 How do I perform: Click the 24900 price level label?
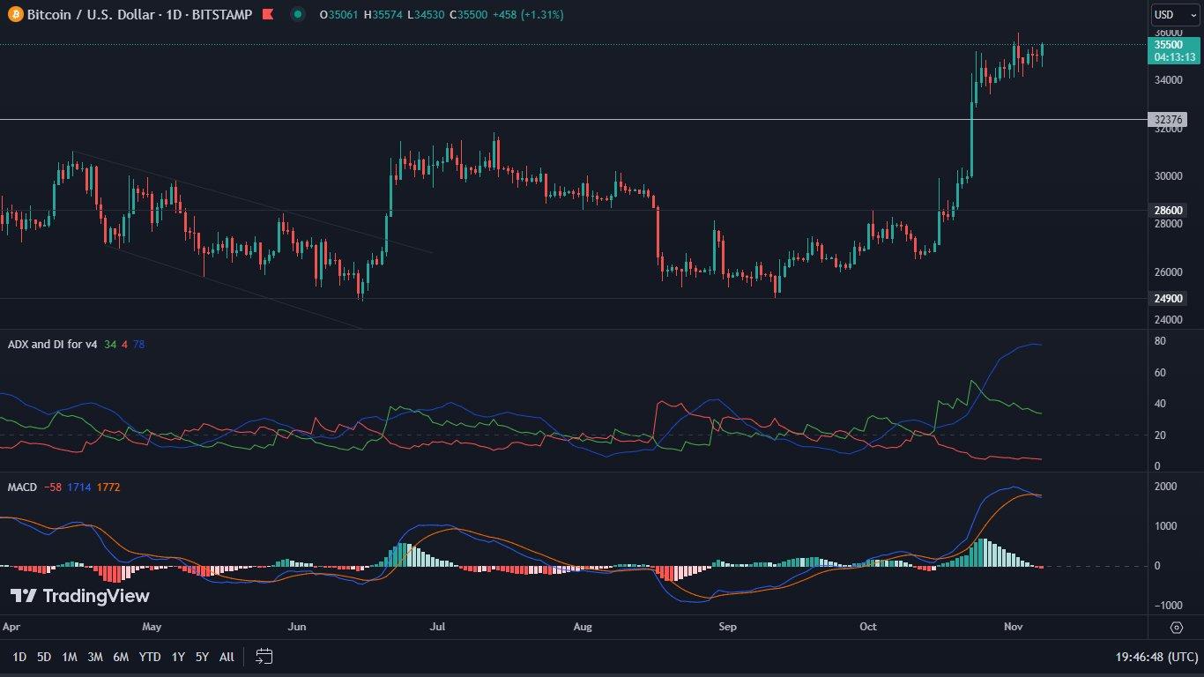point(1168,299)
